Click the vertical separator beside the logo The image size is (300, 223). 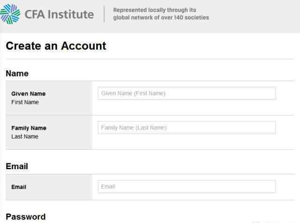104,14
